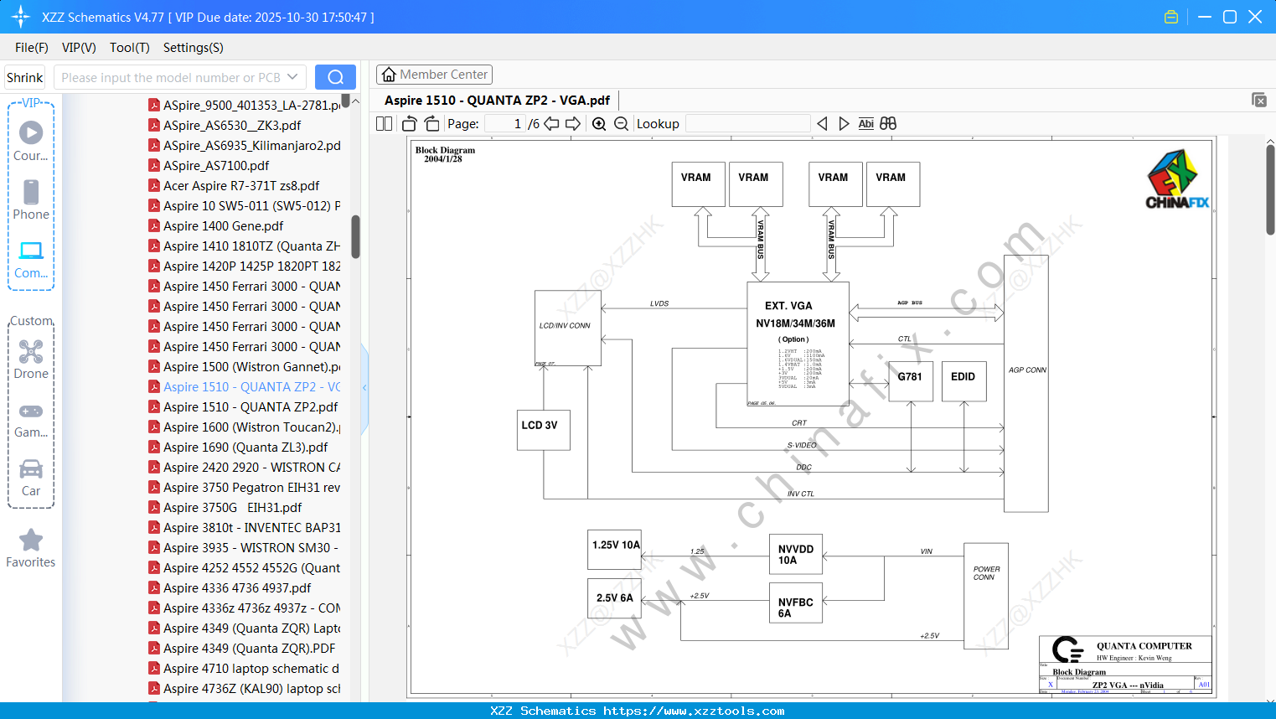Open the Tool(T) menu

click(130, 48)
